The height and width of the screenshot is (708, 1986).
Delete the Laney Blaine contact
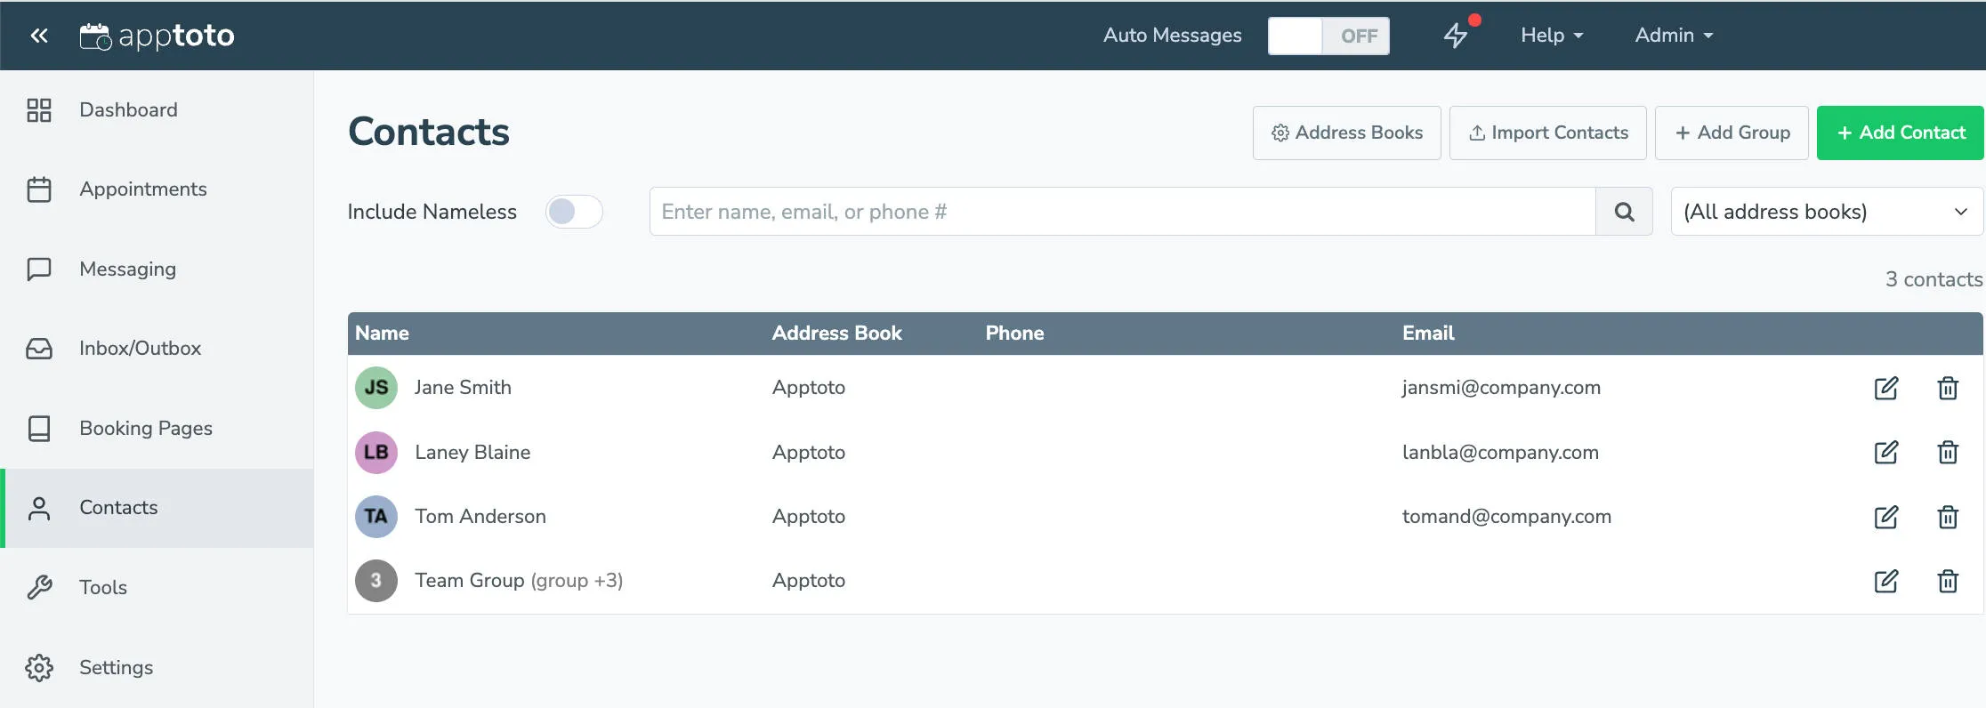(1948, 452)
